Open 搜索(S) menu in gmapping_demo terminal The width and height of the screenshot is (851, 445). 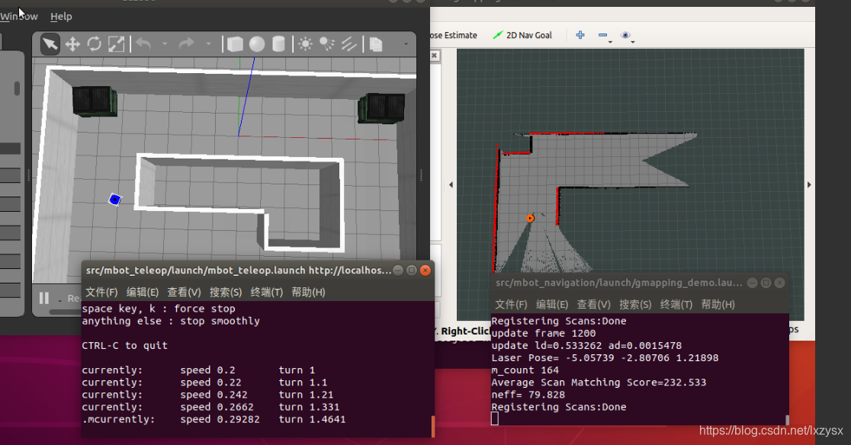pos(635,305)
